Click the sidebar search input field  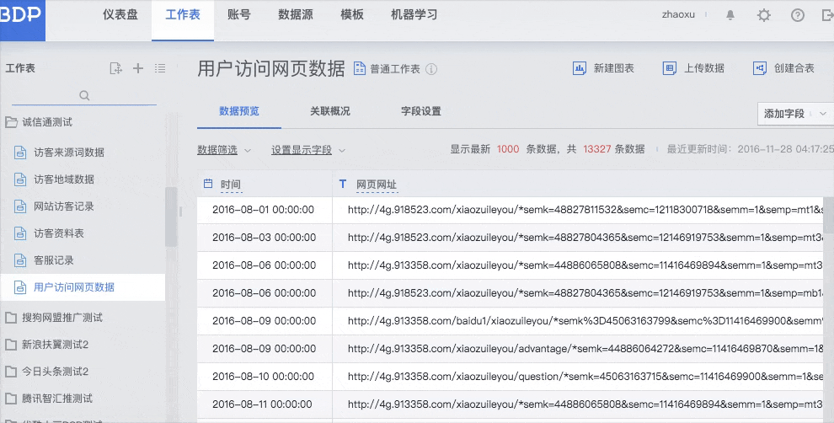pos(84,96)
